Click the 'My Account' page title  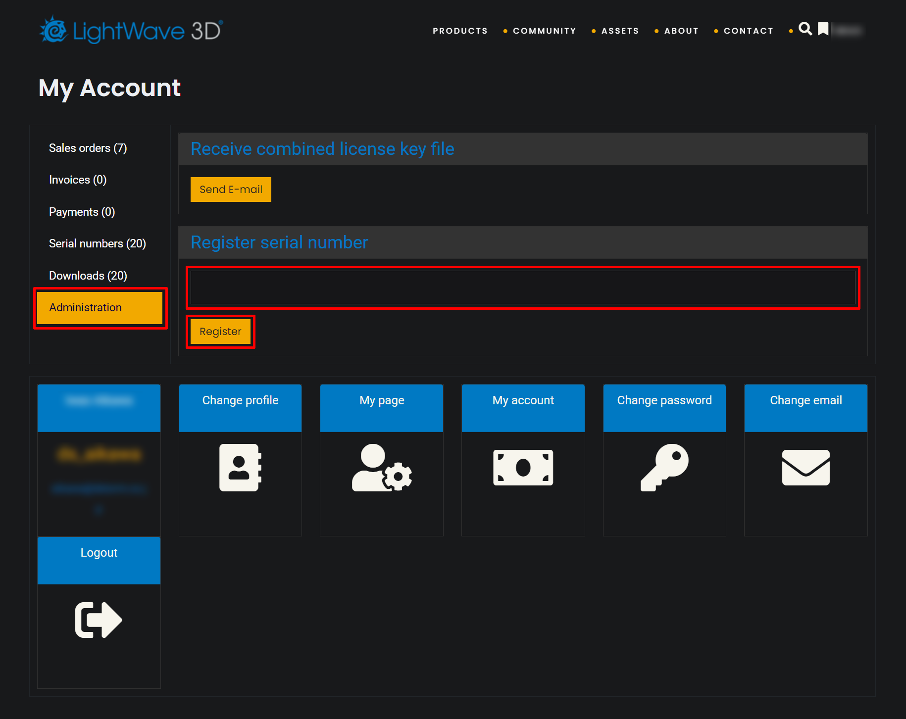pos(109,89)
